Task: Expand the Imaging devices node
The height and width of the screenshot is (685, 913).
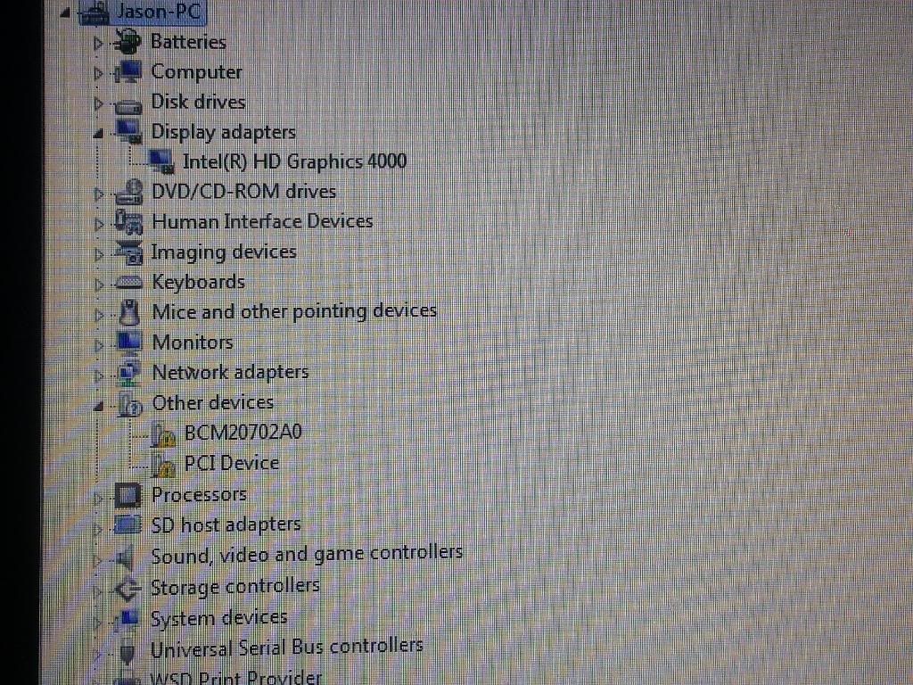Action: pos(98,254)
